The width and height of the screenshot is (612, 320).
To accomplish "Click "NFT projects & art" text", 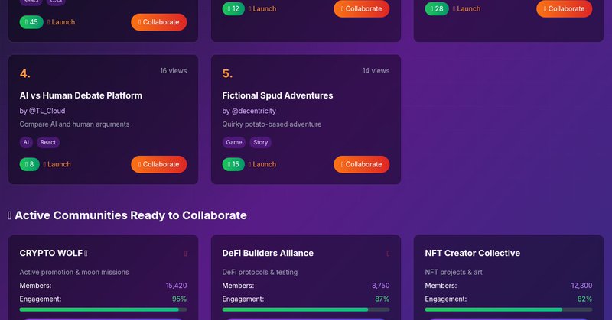I will pyautogui.click(x=454, y=272).
